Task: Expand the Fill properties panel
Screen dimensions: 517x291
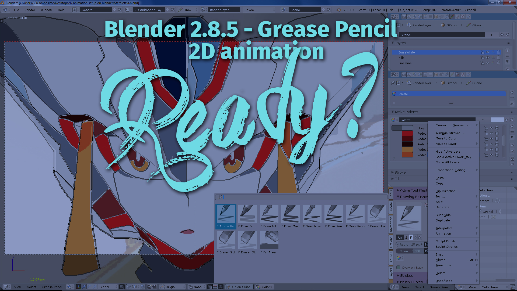Action: (397, 178)
